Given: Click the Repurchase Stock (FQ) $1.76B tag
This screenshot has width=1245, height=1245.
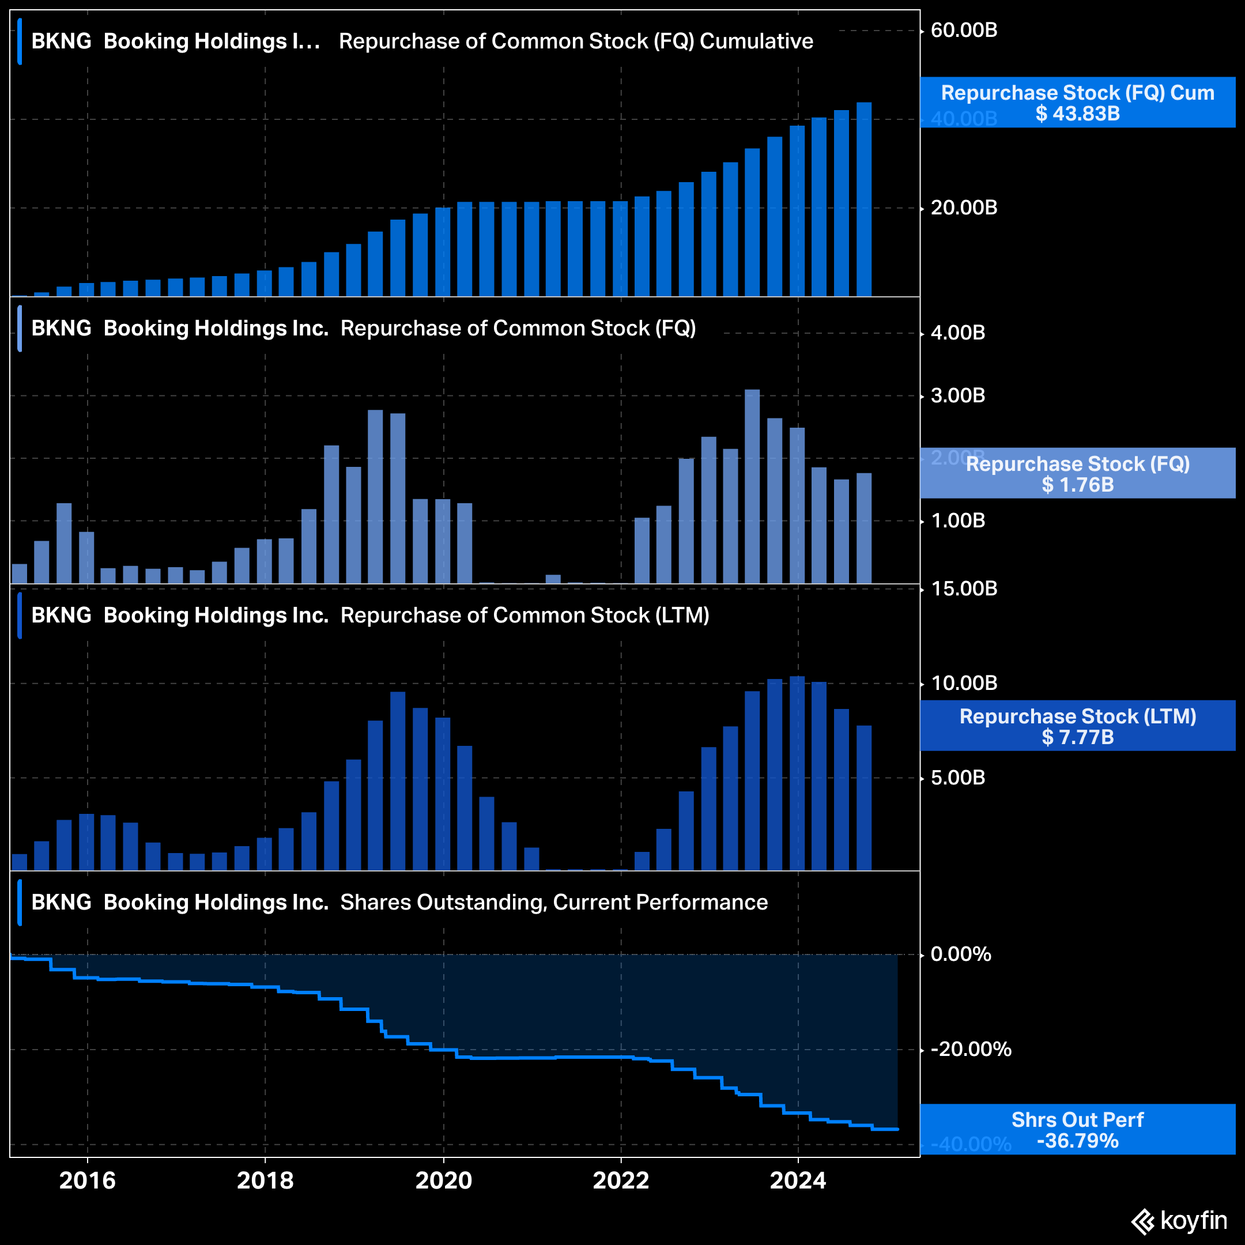Looking at the screenshot, I should (1077, 474).
